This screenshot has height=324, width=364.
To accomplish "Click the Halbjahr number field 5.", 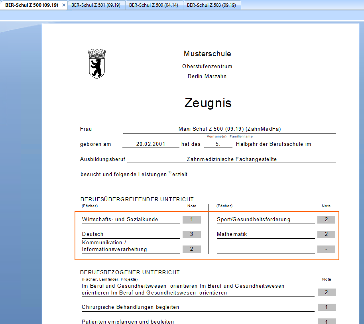I will (x=218, y=144).
